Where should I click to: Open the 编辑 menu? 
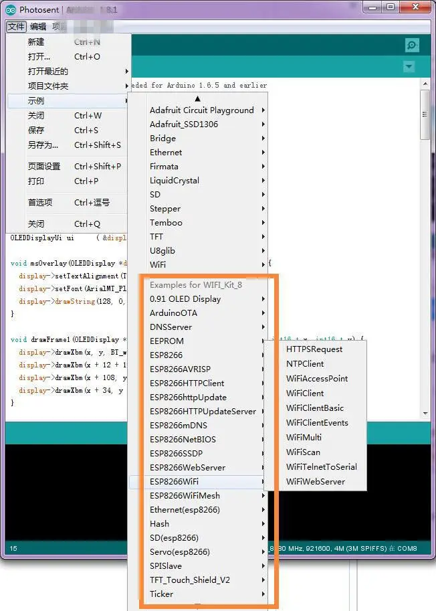(38, 27)
